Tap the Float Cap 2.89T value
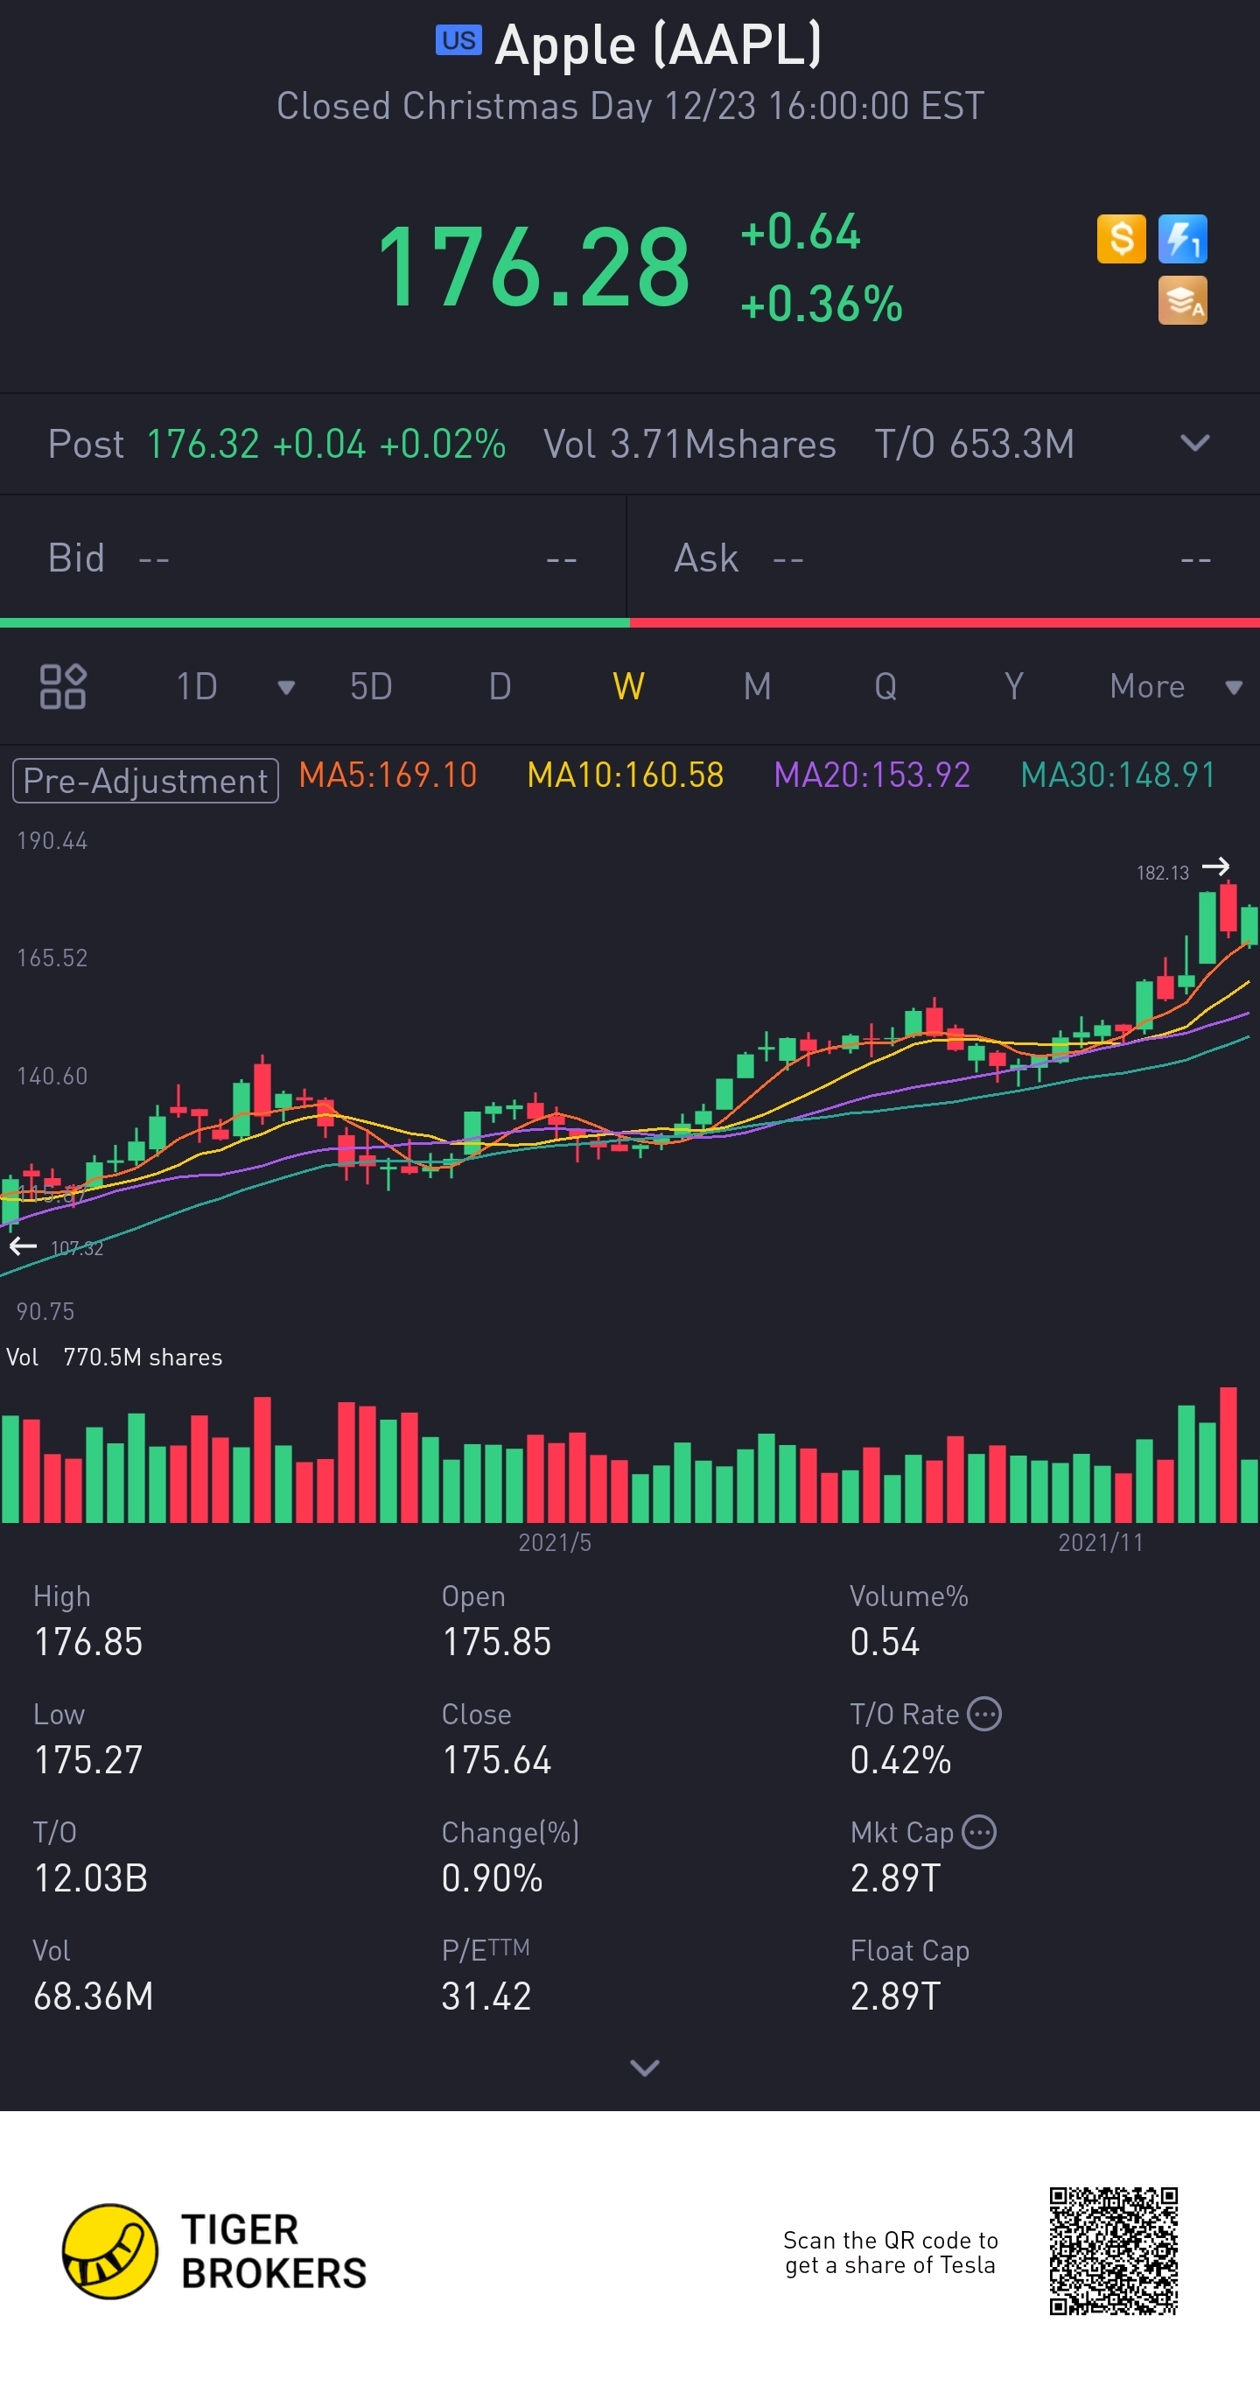The height and width of the screenshot is (2393, 1260). click(x=896, y=1996)
